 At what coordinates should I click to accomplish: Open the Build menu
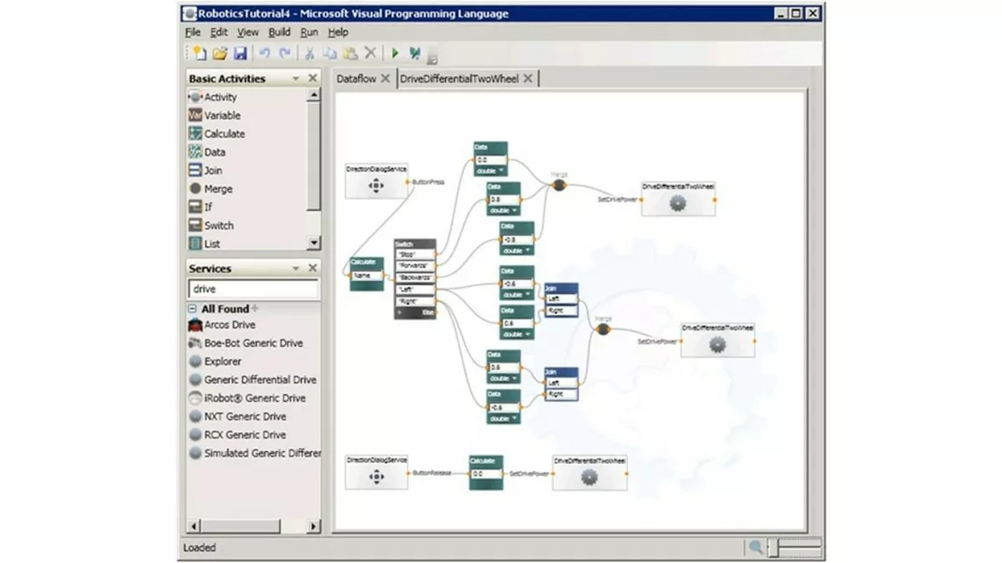coord(279,32)
